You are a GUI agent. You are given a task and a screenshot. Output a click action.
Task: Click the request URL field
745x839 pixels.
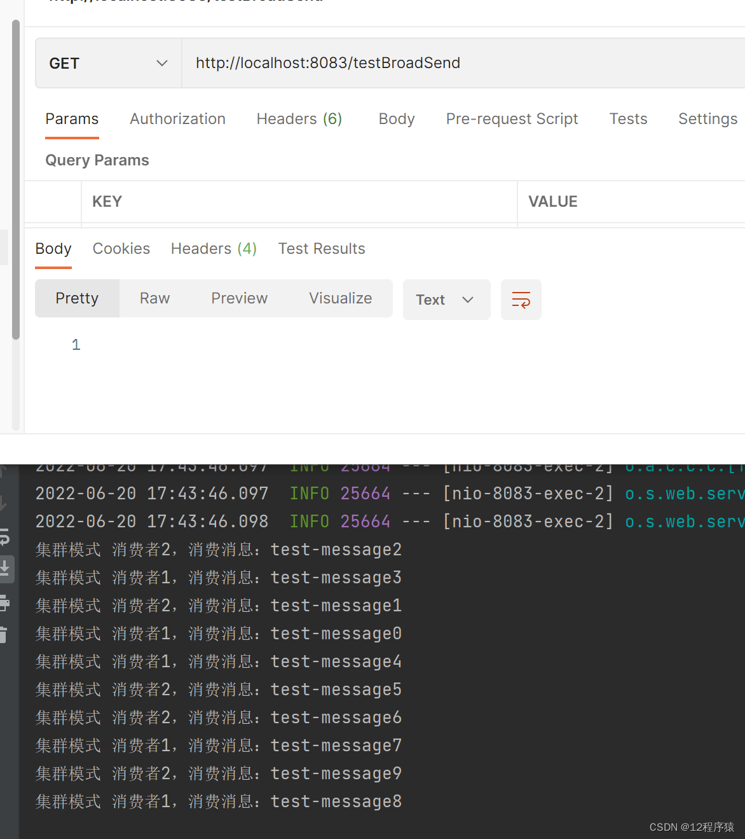pyautogui.click(x=463, y=63)
